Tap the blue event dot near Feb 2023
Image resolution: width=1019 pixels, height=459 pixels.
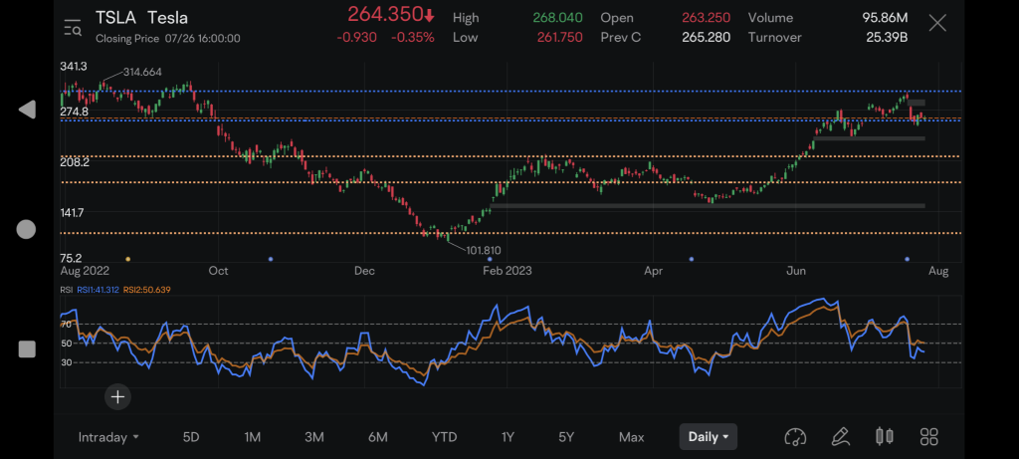click(x=490, y=259)
